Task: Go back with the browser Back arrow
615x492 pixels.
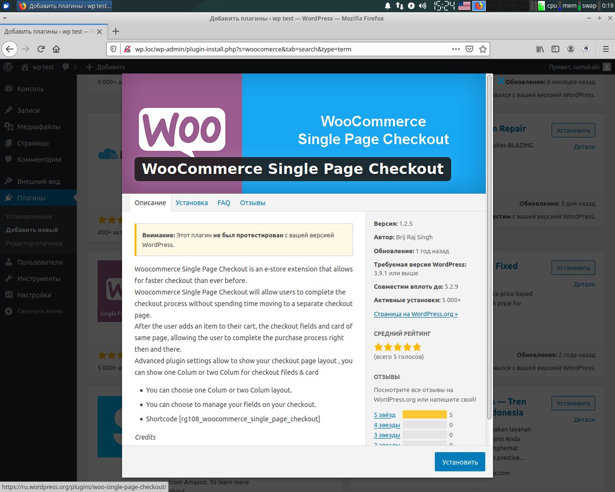Action: pos(10,49)
